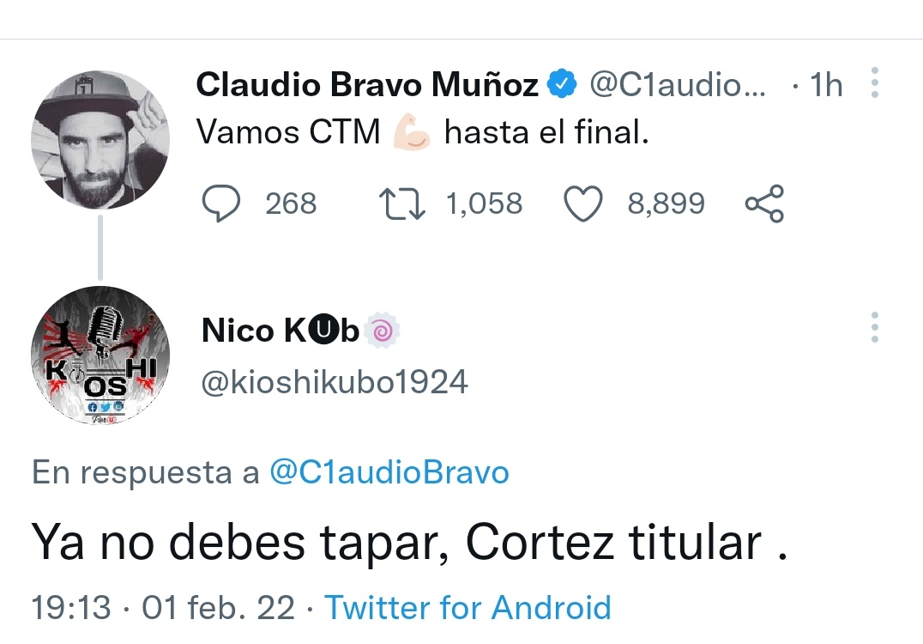The image size is (923, 644).
Task: Open the Kioshi microphone profile avatar
Action: coord(100,355)
